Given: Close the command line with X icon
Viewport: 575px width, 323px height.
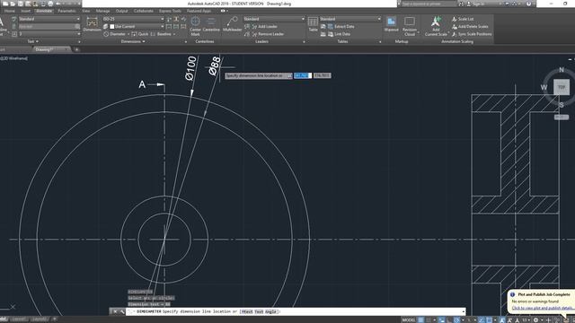Looking at the screenshot, I should 115,311.
